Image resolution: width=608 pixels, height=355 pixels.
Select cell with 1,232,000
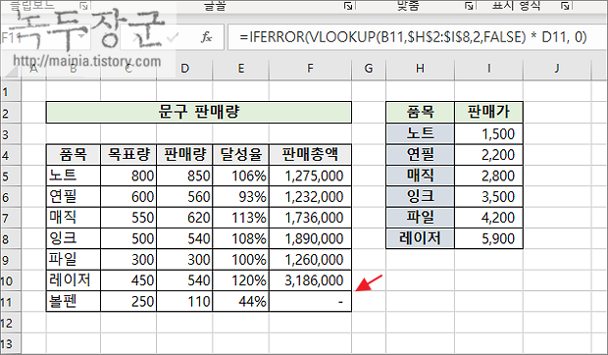tap(310, 197)
